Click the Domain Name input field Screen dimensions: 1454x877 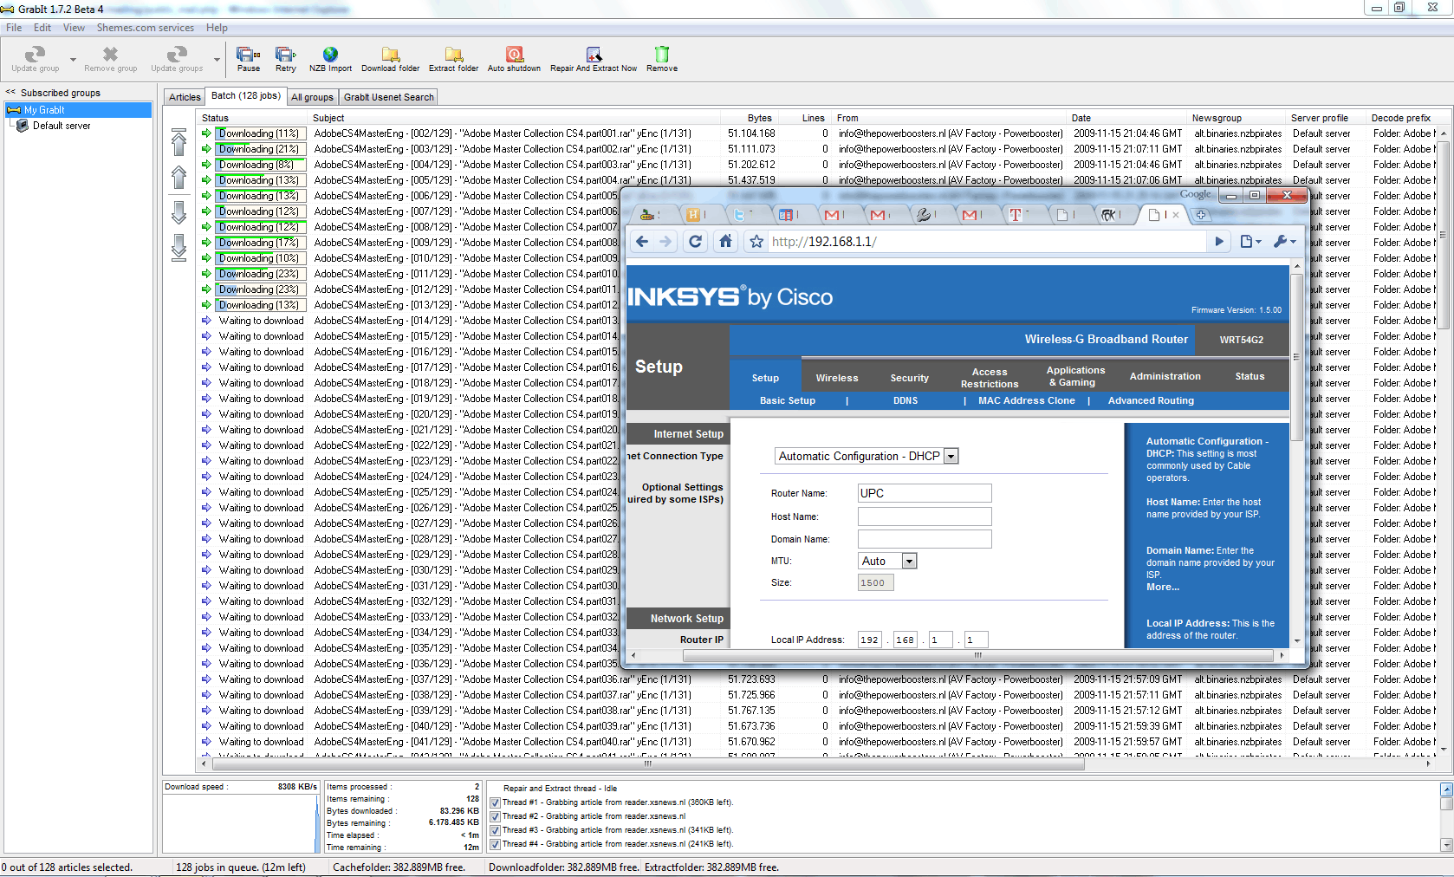click(x=925, y=539)
